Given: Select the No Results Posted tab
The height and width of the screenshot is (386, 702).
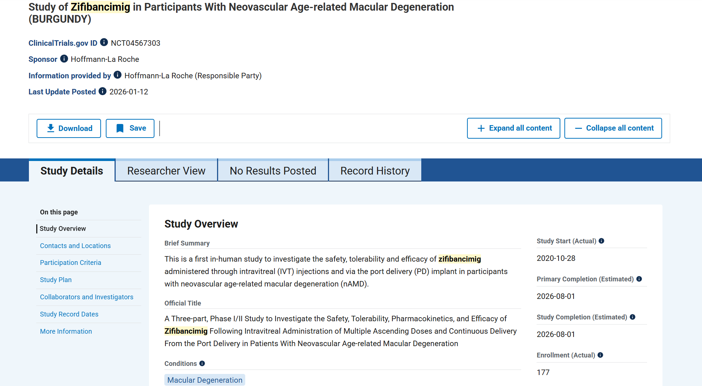Looking at the screenshot, I should point(273,170).
